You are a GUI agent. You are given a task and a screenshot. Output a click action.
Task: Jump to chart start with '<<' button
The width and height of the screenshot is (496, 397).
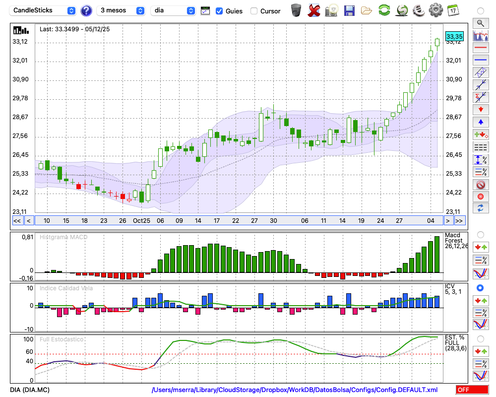[x=17, y=221]
